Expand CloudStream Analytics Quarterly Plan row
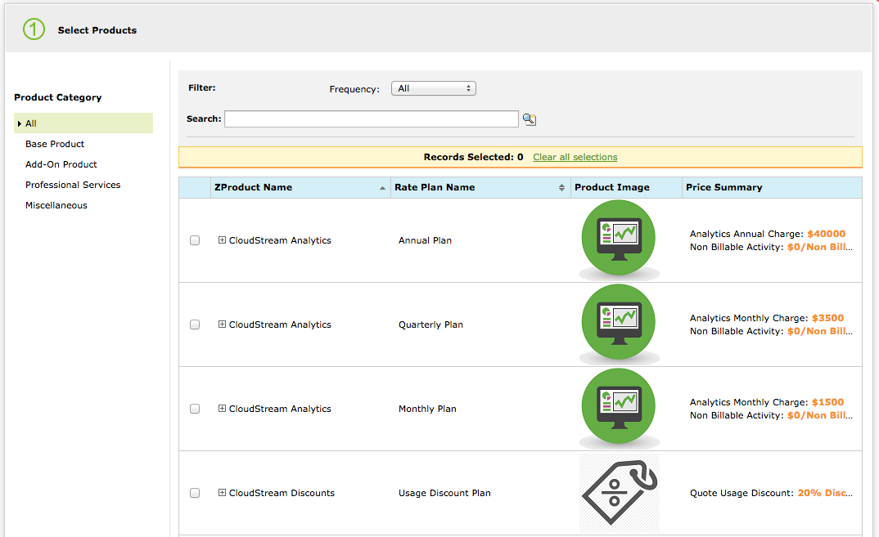879x537 pixels. (222, 324)
